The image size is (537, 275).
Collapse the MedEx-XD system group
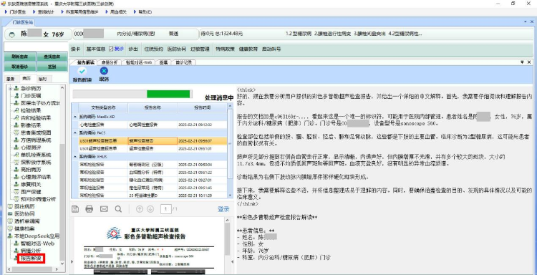75,117
